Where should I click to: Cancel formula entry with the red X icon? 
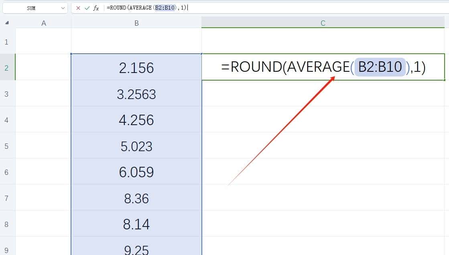[x=79, y=8]
